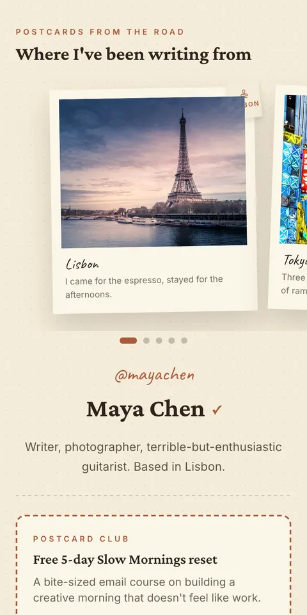Click the stamp icon on the Lisbon postcard
Viewport: 307px width, 615px height.
click(244, 94)
